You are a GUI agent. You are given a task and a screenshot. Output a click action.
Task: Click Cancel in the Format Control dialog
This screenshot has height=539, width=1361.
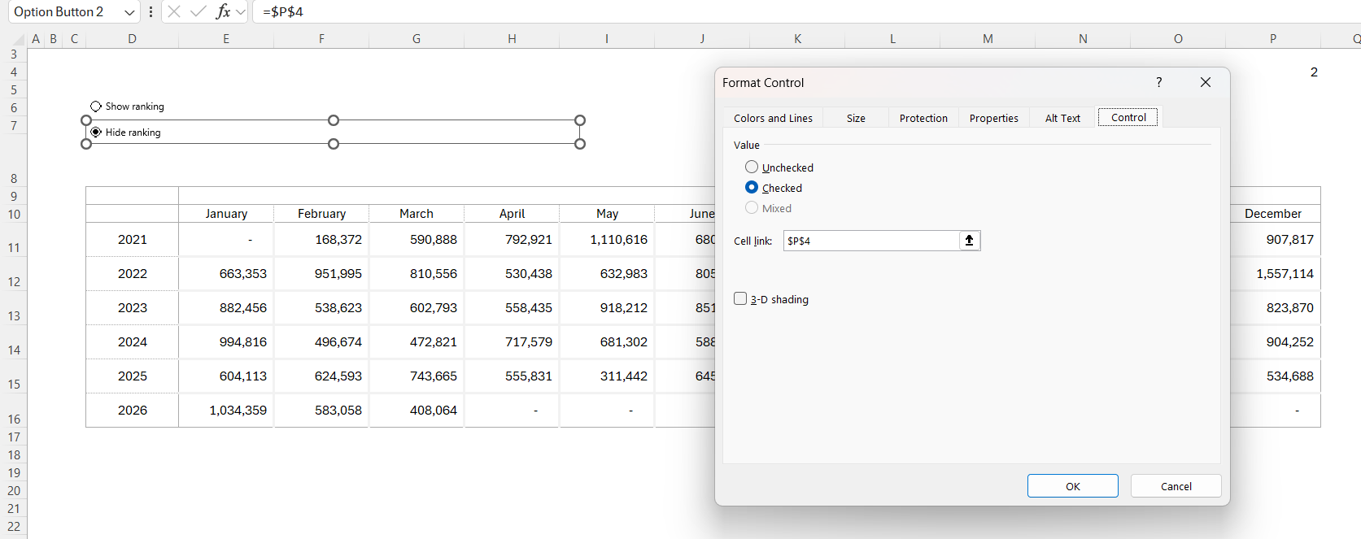click(x=1176, y=486)
